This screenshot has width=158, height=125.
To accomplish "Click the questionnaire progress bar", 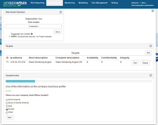I will coord(79,81).
